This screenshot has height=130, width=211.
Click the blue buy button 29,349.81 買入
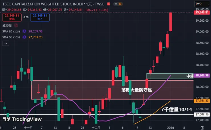[40, 17]
